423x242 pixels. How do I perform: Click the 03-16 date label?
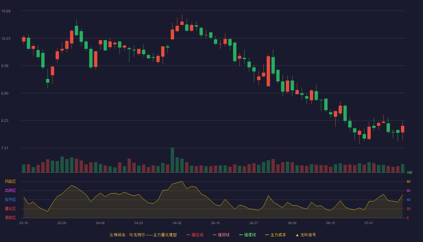coord(24,223)
